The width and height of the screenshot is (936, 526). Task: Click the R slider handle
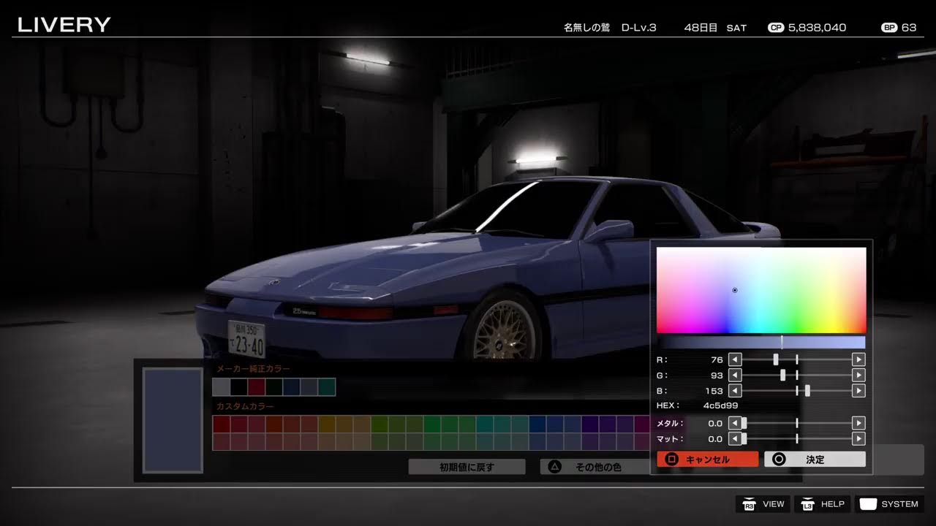pyautogui.click(x=776, y=359)
